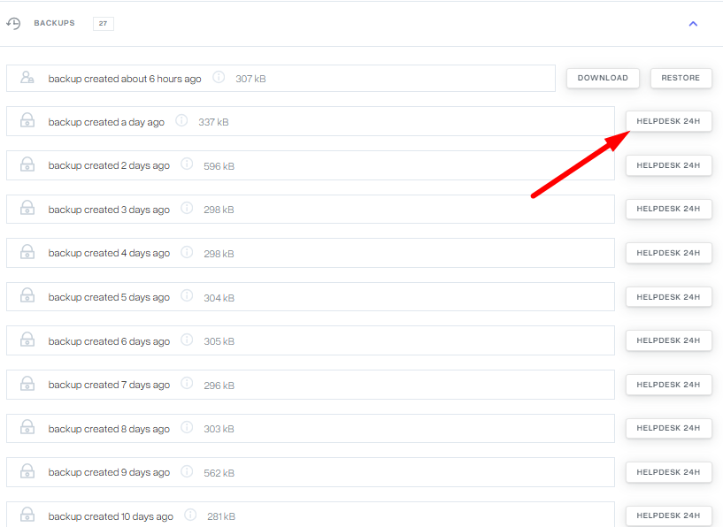Select the 'backup created 5 days ago' text
The height and width of the screenshot is (527, 723).
[109, 297]
